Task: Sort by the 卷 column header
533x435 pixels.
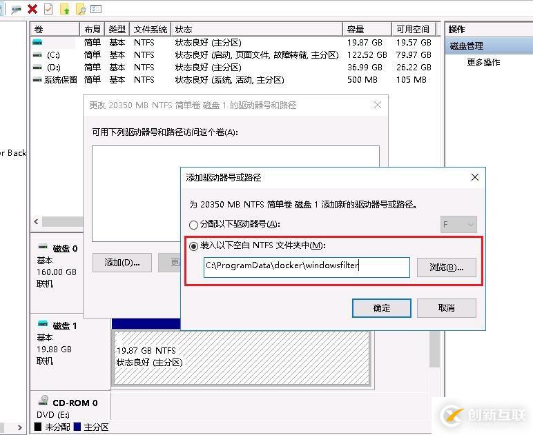Action: click(x=55, y=29)
